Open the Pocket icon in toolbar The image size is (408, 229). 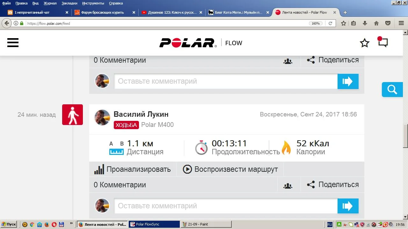(x=388, y=23)
